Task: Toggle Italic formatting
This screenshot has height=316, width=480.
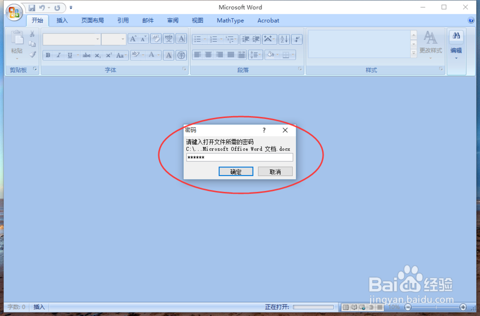Action: point(59,55)
